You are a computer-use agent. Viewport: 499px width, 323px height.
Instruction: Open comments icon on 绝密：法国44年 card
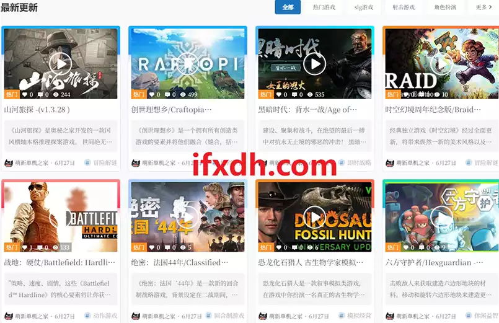(167, 247)
